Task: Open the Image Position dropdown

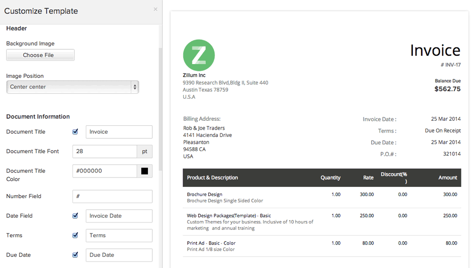Action: tap(72, 87)
